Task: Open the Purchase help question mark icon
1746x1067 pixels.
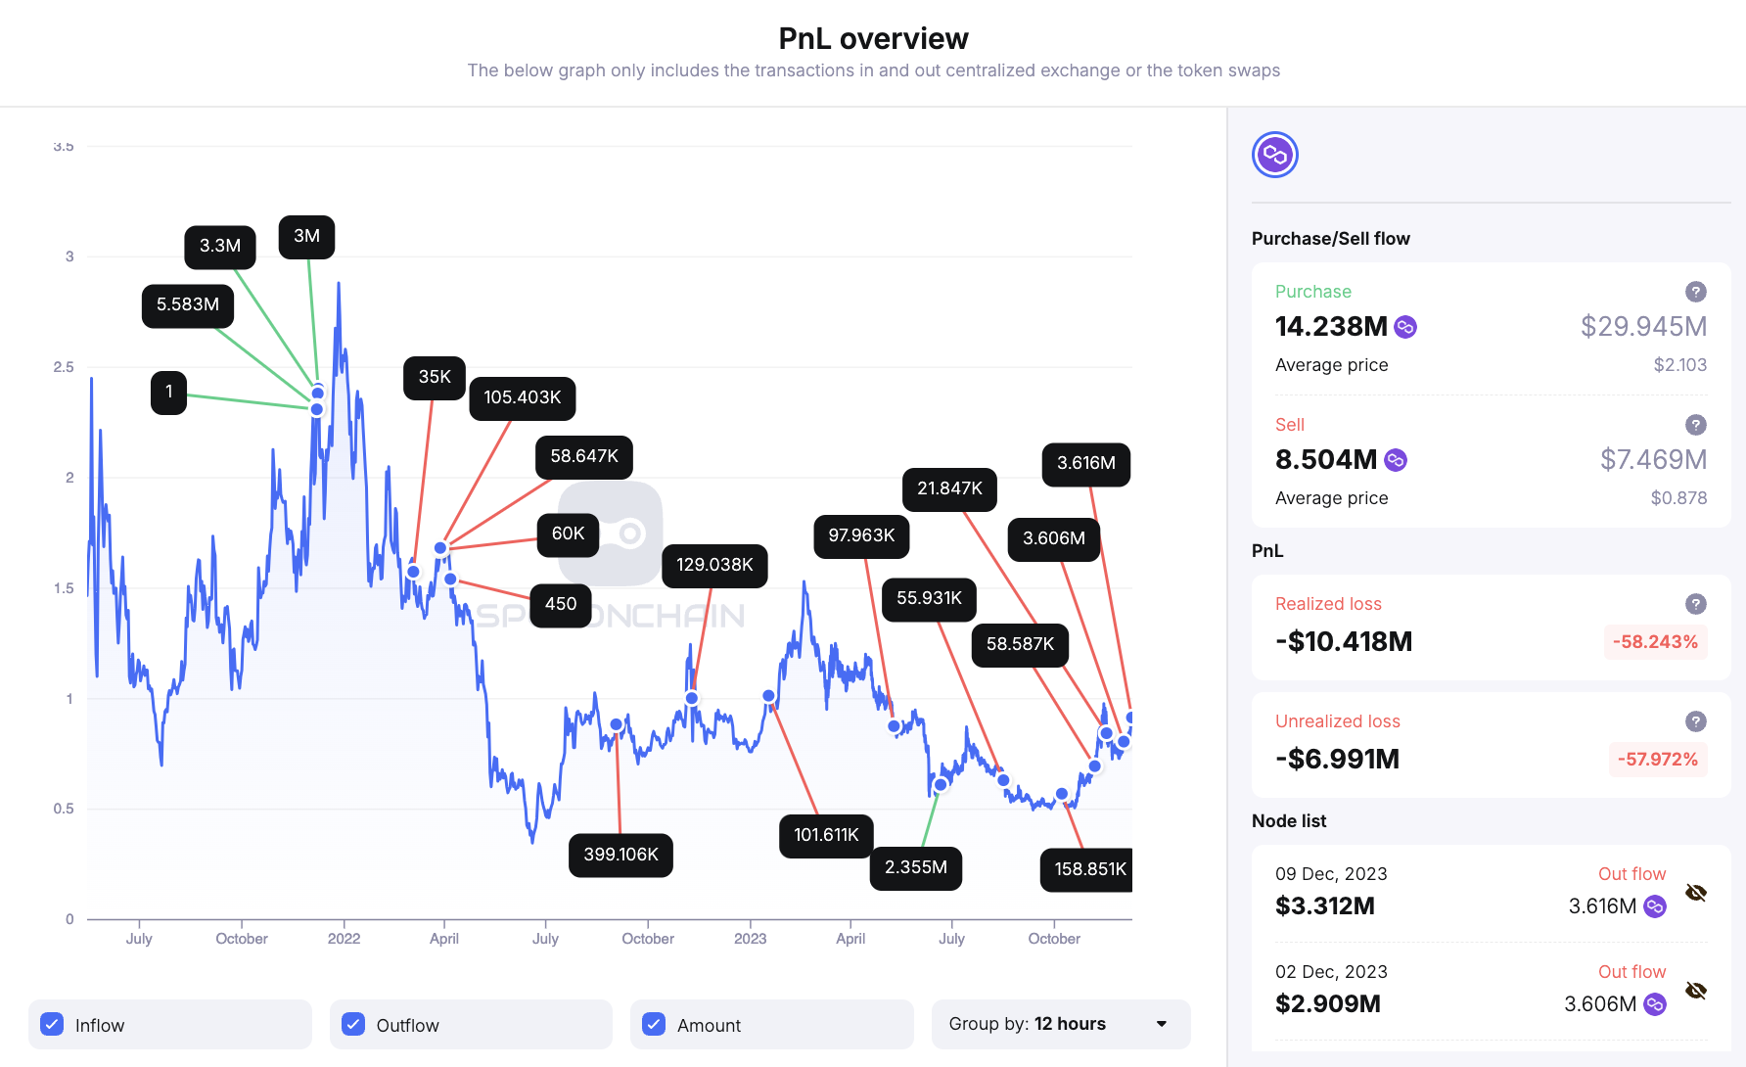Action: (1696, 291)
